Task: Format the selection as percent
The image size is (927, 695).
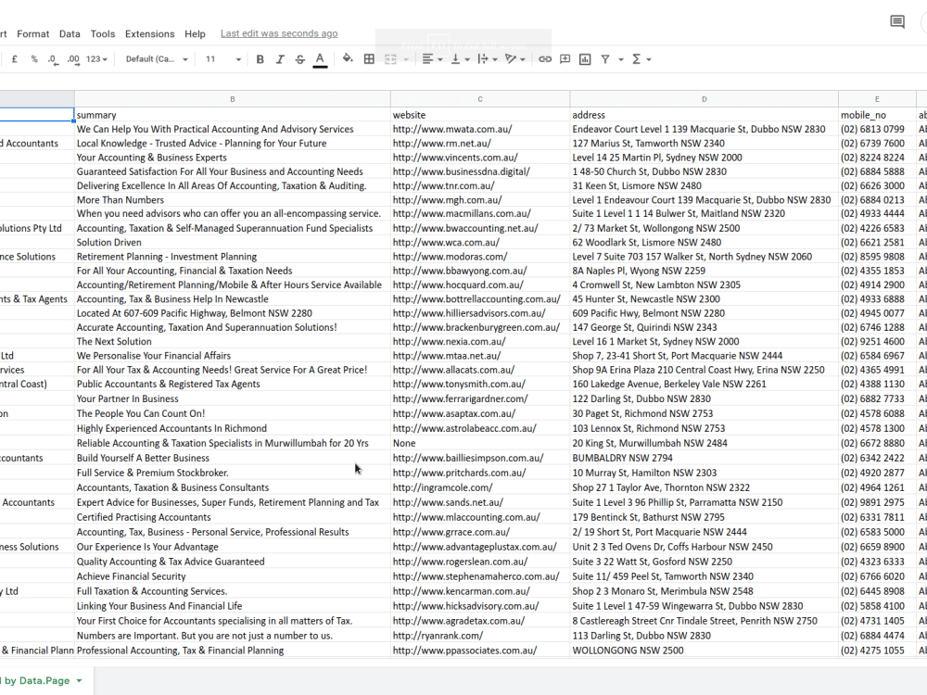Action: 34,59
